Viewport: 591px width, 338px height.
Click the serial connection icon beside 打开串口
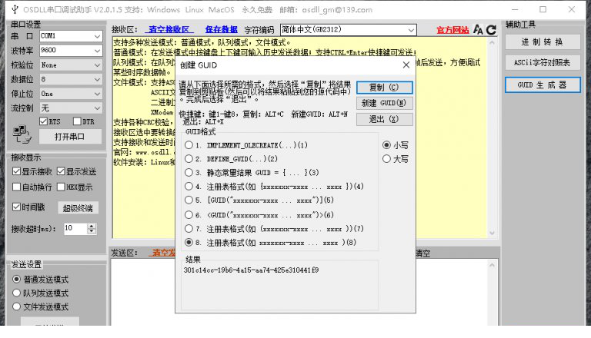(x=22, y=134)
